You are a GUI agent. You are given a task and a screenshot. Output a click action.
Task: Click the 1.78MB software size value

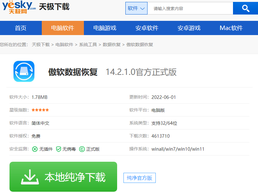coord(40,97)
